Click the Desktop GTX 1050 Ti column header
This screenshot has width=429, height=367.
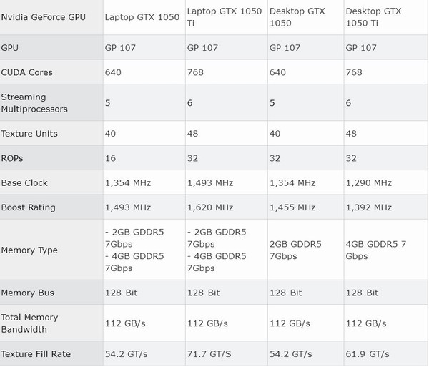point(373,17)
